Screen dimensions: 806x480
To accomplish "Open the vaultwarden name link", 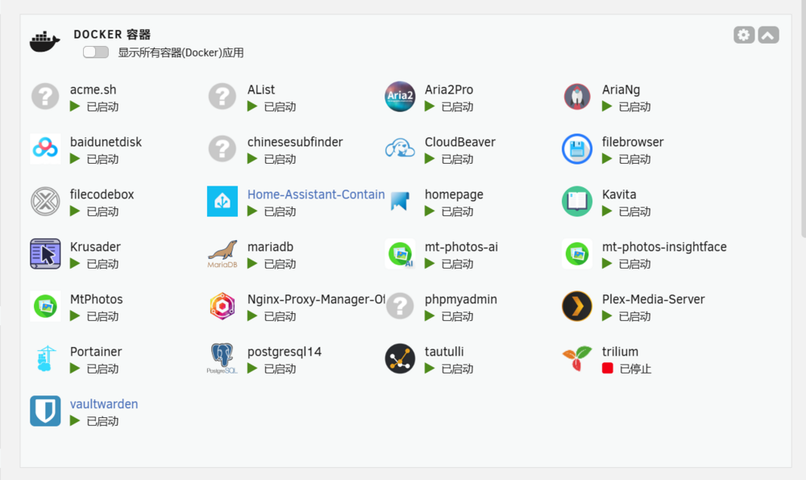I will point(104,404).
